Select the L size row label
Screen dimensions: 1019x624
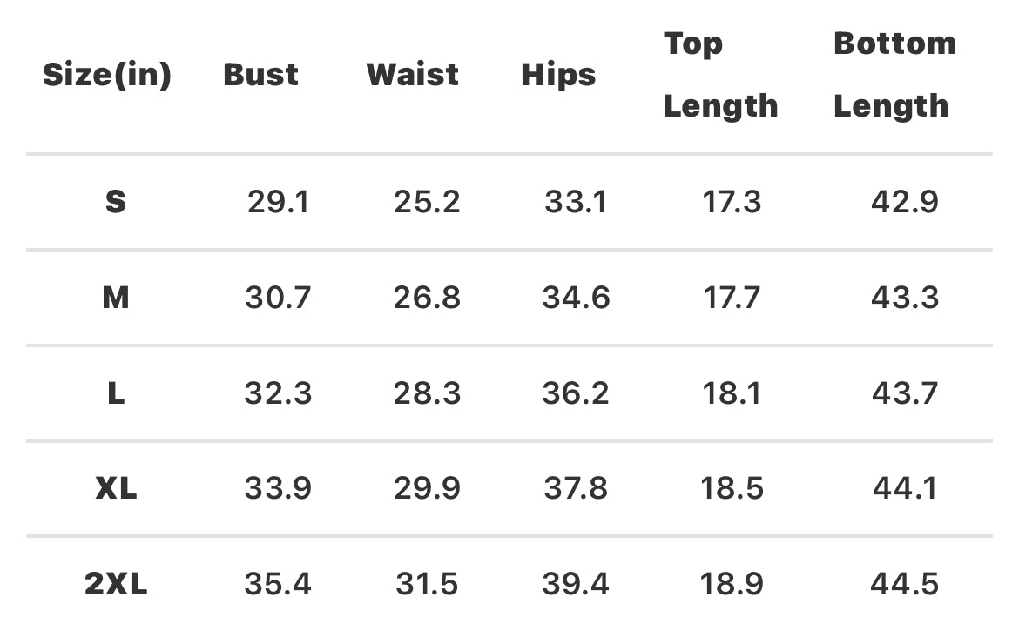pyautogui.click(x=115, y=393)
